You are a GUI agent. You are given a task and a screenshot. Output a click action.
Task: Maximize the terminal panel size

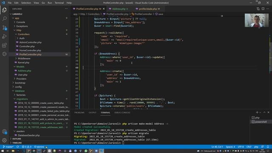[x=264, y=112]
